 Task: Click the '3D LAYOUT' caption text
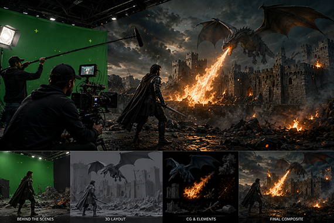[x=115, y=219]
